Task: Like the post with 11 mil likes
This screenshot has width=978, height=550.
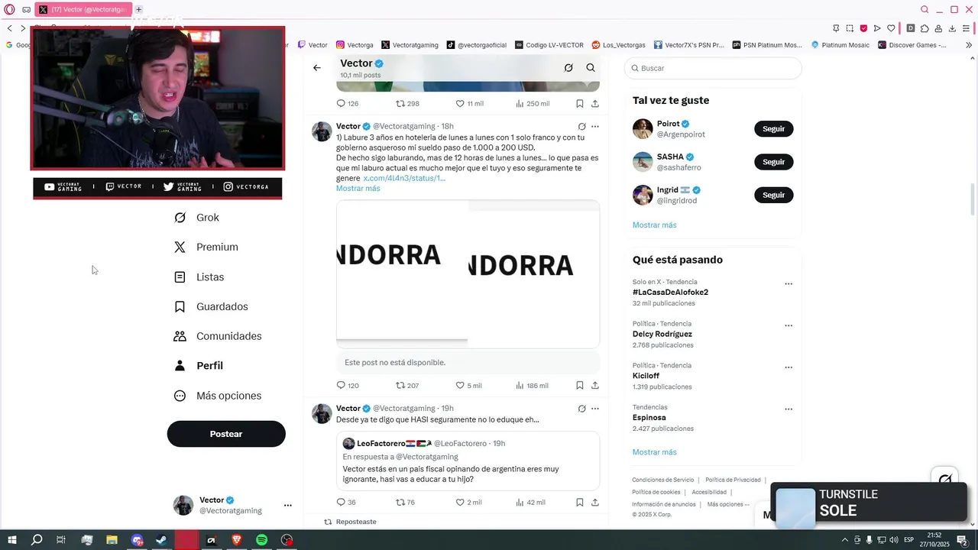Action: 469,104
